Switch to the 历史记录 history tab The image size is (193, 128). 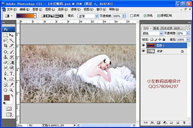pyautogui.click(x=167, y=28)
